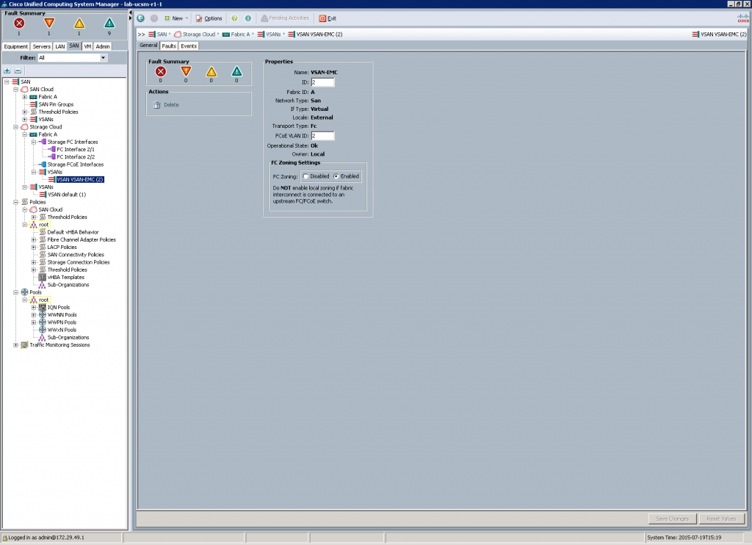Open the New dropdown in the toolbar

tap(176, 18)
